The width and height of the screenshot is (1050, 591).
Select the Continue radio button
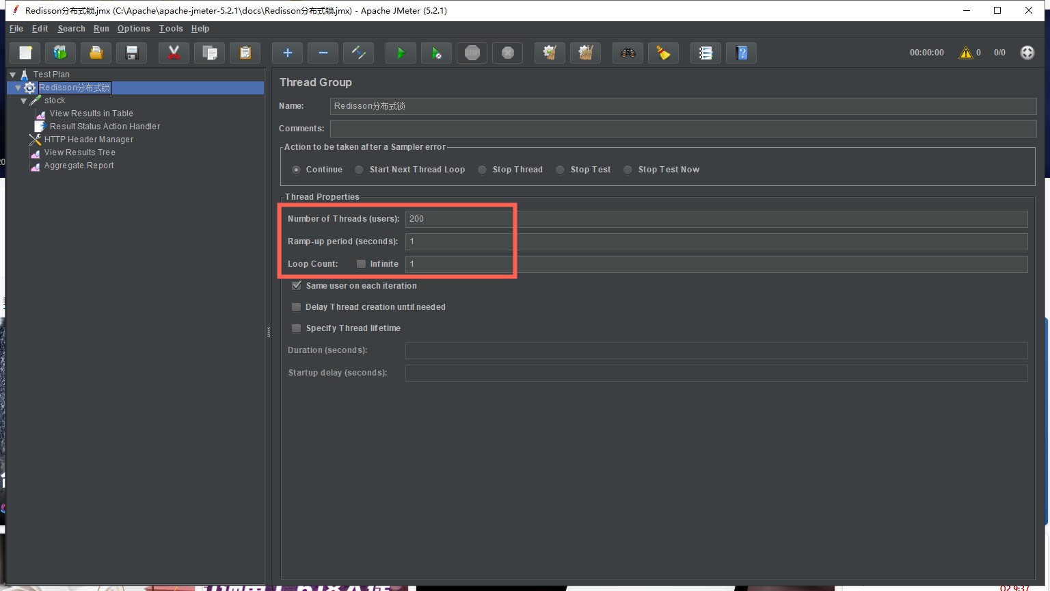pyautogui.click(x=296, y=170)
